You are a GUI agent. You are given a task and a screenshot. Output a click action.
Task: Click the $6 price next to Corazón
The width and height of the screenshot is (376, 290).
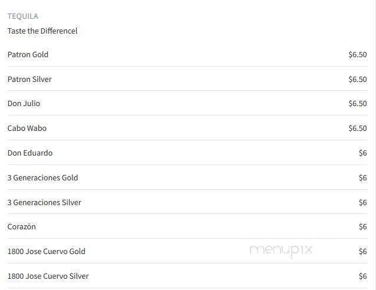click(363, 226)
